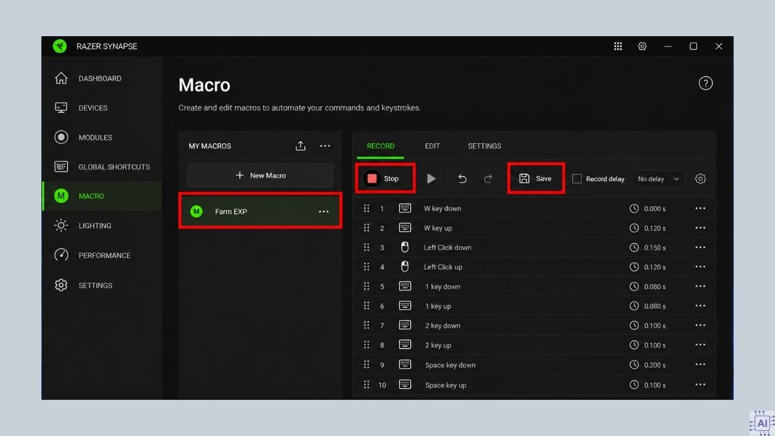Click the 'MY MACROS' header text
Screen dimensions: 775x436
pyautogui.click(x=210, y=146)
